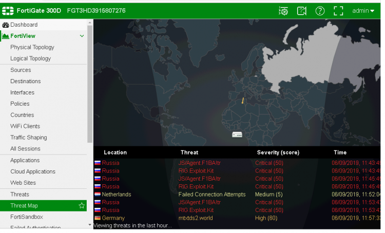This screenshot has width=385, height=233.
Task: Click the Germany flag icon
Action: [98, 218]
